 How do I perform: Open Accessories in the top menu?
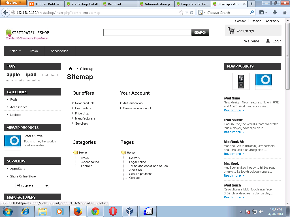click(x=59, y=51)
